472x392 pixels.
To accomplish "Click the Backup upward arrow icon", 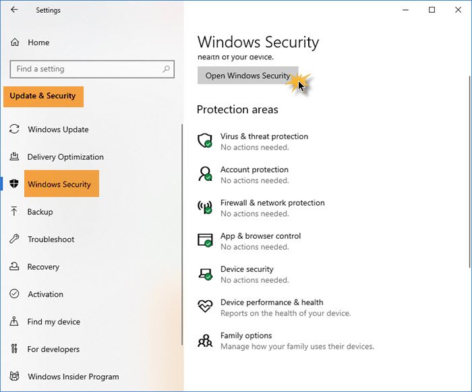I will 14,211.
